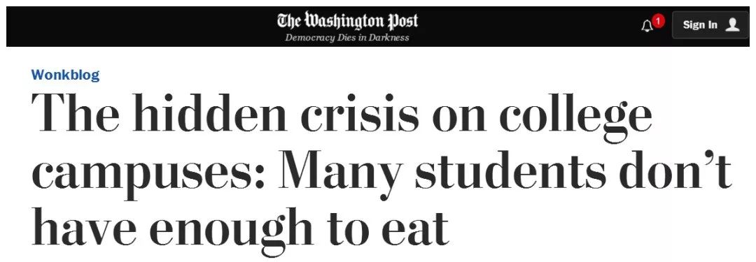Screen dimensions: 756x262
Task: Open the Wonkblog section link
Action: pos(65,75)
